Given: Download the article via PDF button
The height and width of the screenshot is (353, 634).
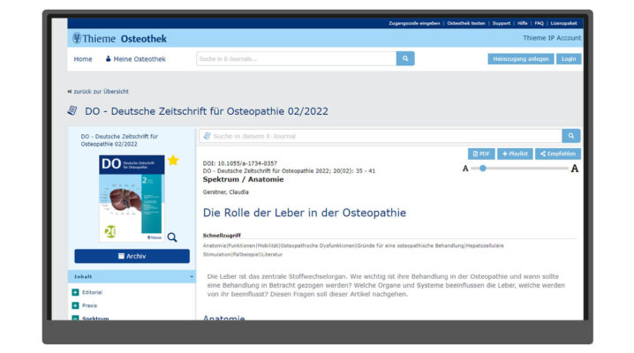Looking at the screenshot, I should click(x=481, y=154).
